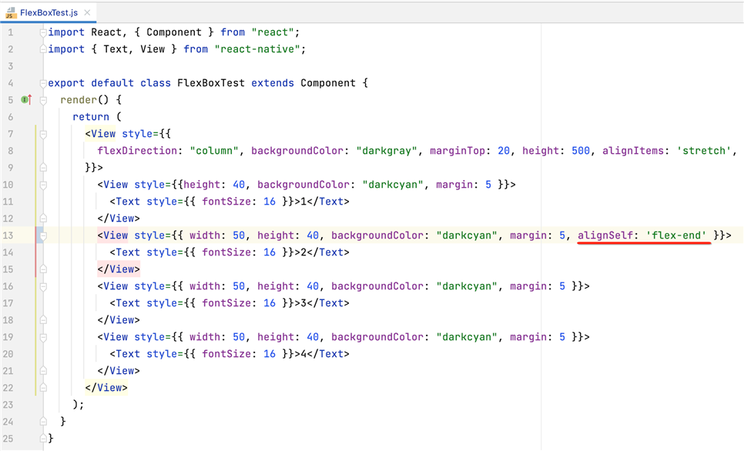Select the FlexBoxTest.js tab
The height and width of the screenshot is (451, 744).
click(x=48, y=13)
